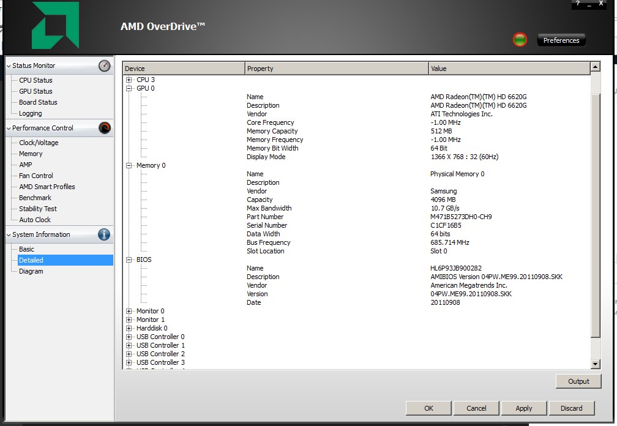This screenshot has width=617, height=426.
Task: Expand the USB Controller 2 node
Action: pyautogui.click(x=129, y=354)
